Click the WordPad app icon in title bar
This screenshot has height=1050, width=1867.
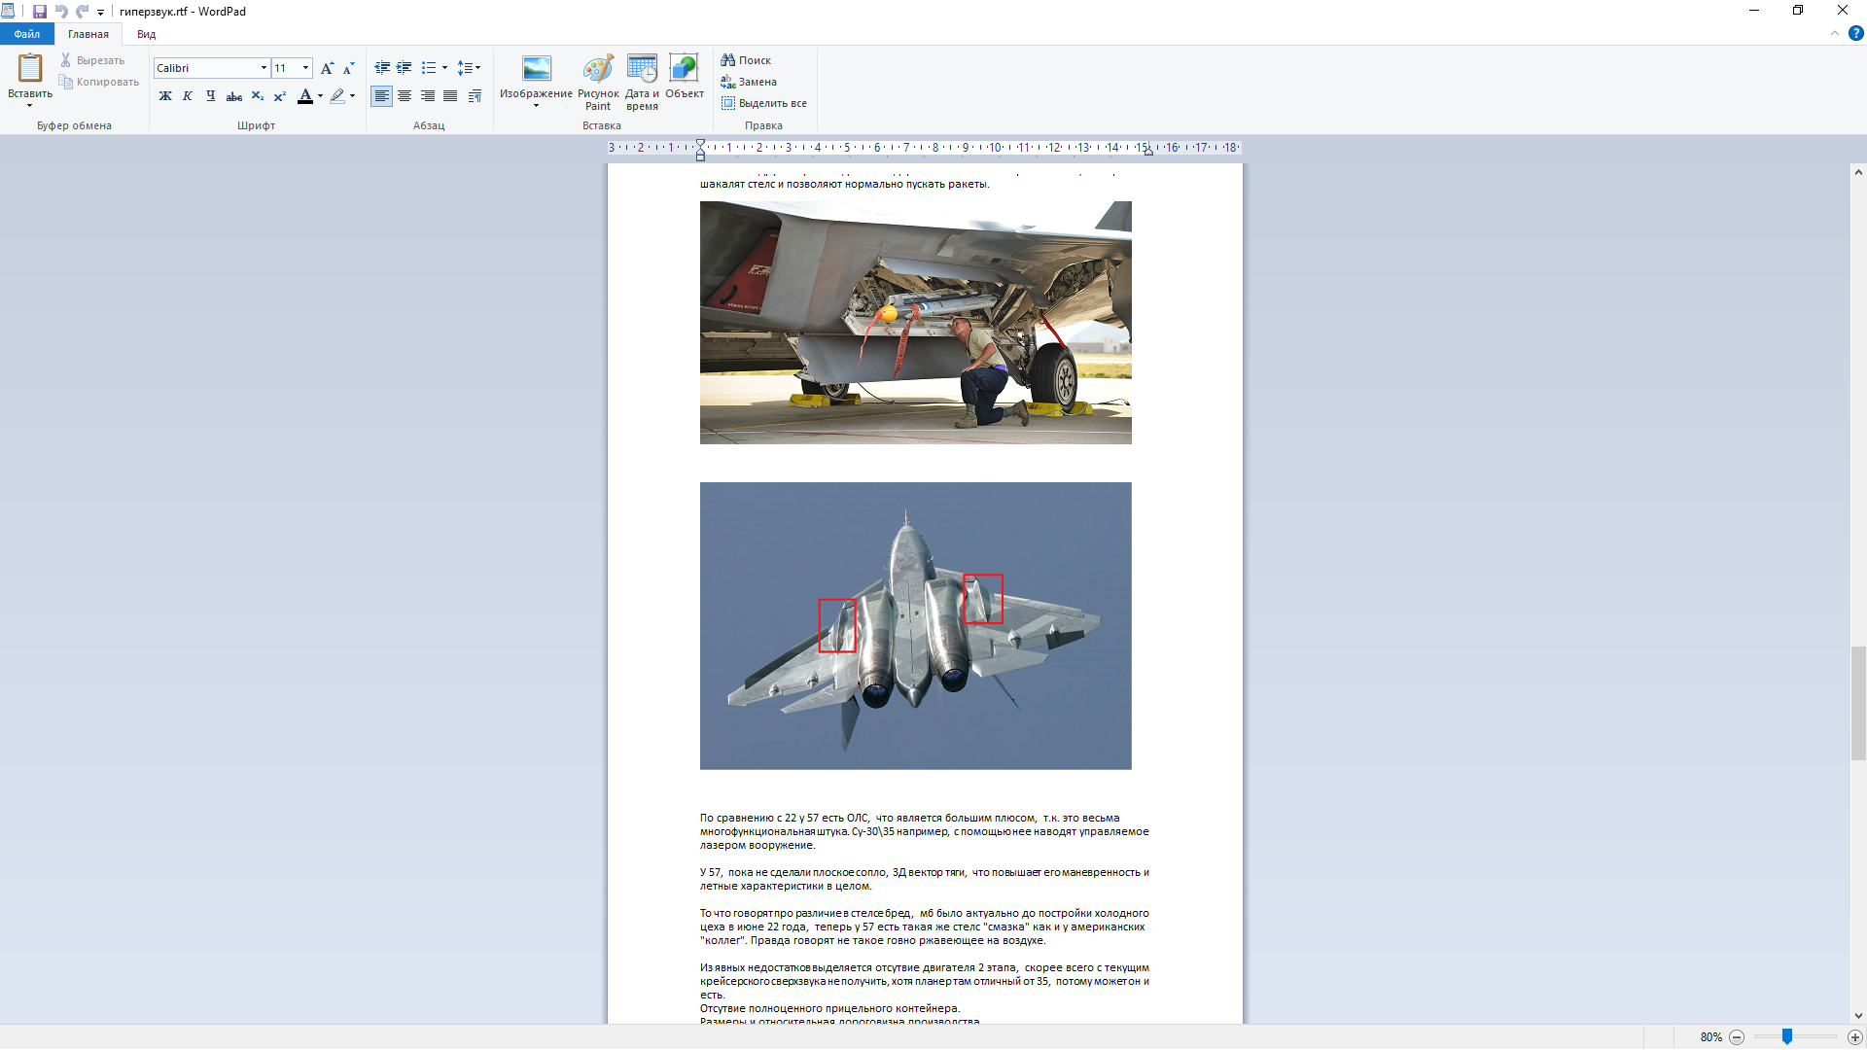[9, 12]
